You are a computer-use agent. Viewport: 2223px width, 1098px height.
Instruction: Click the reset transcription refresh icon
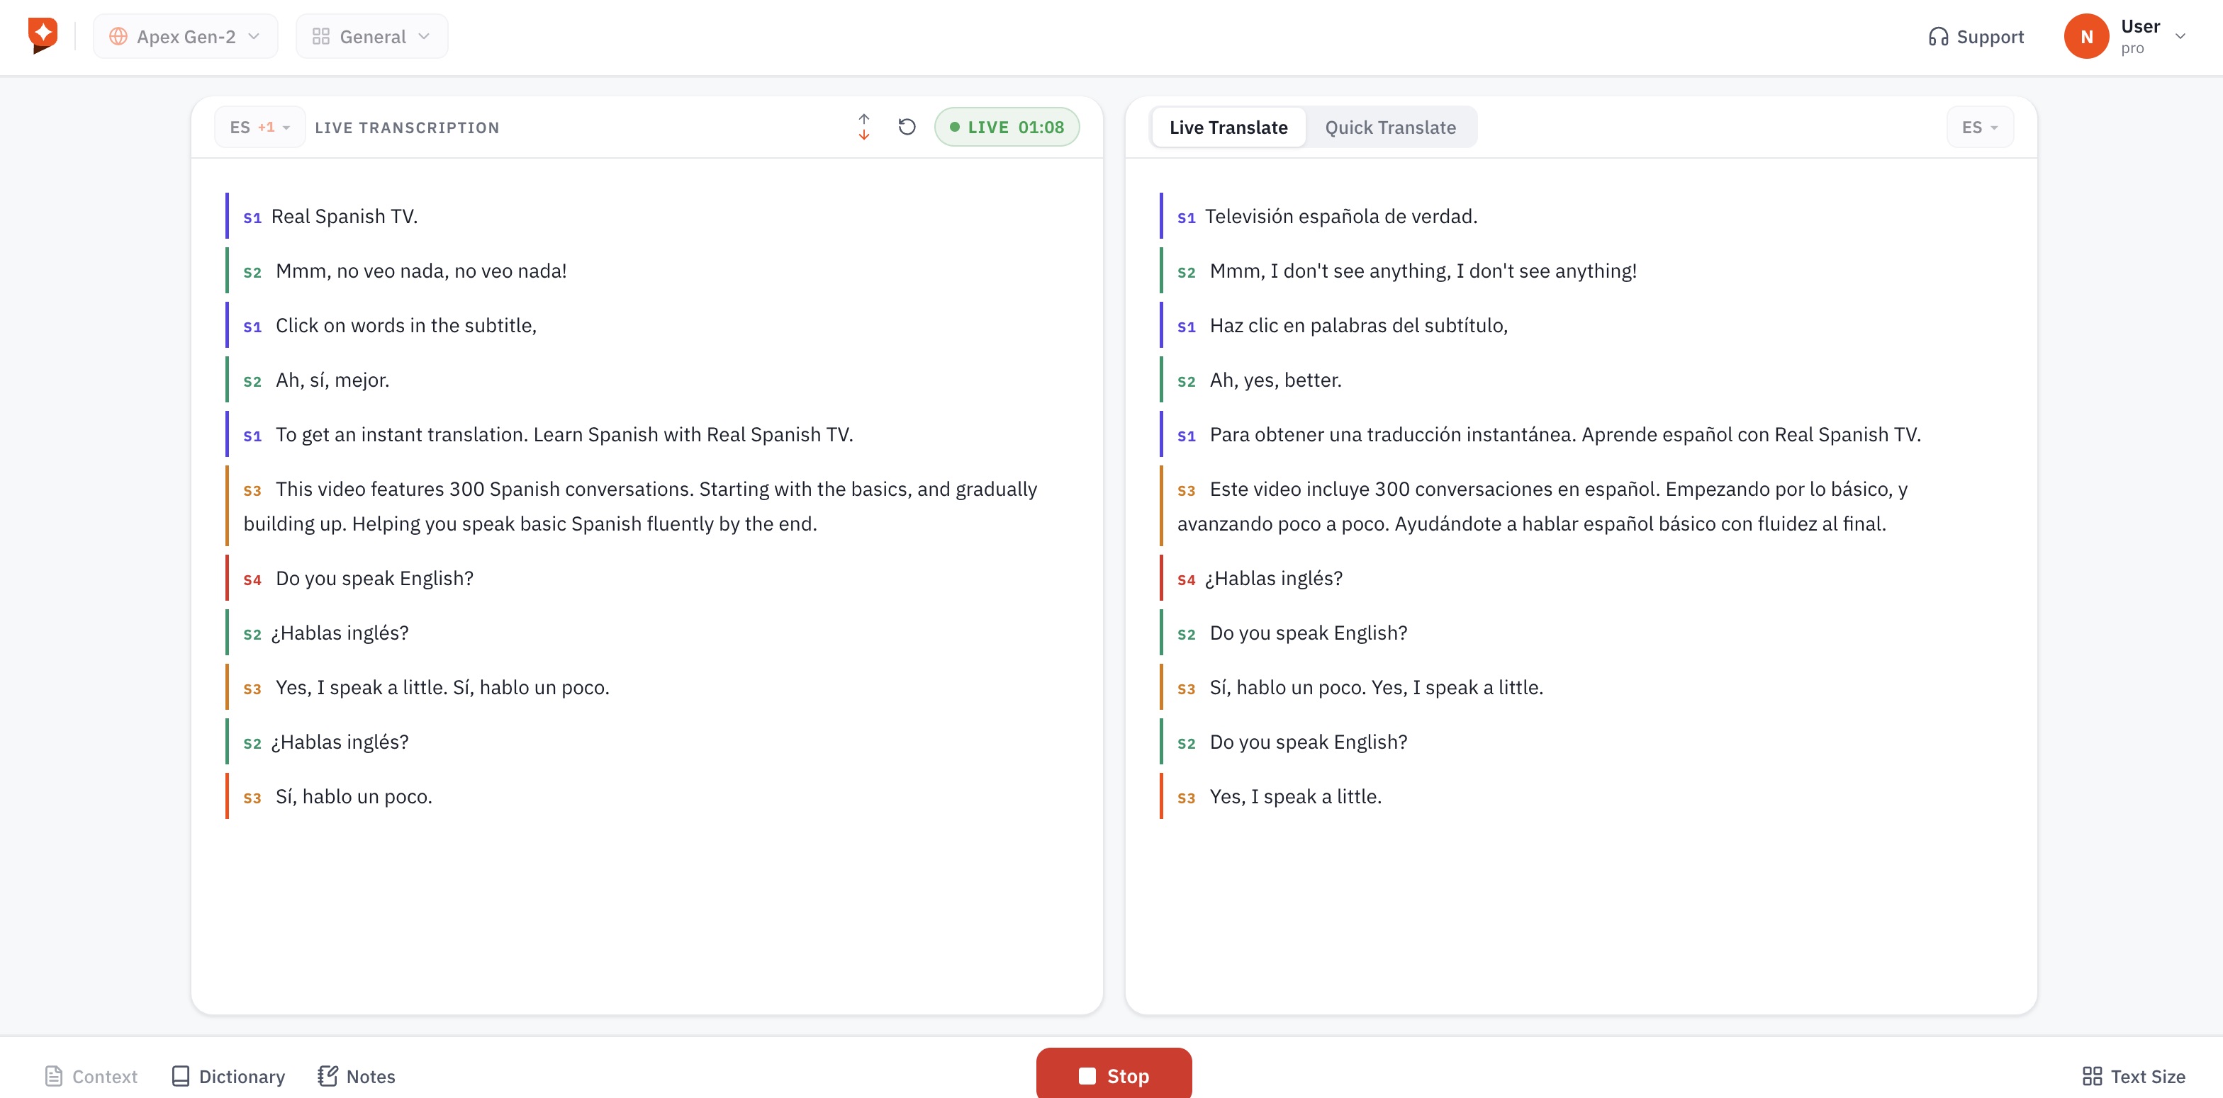tap(906, 127)
